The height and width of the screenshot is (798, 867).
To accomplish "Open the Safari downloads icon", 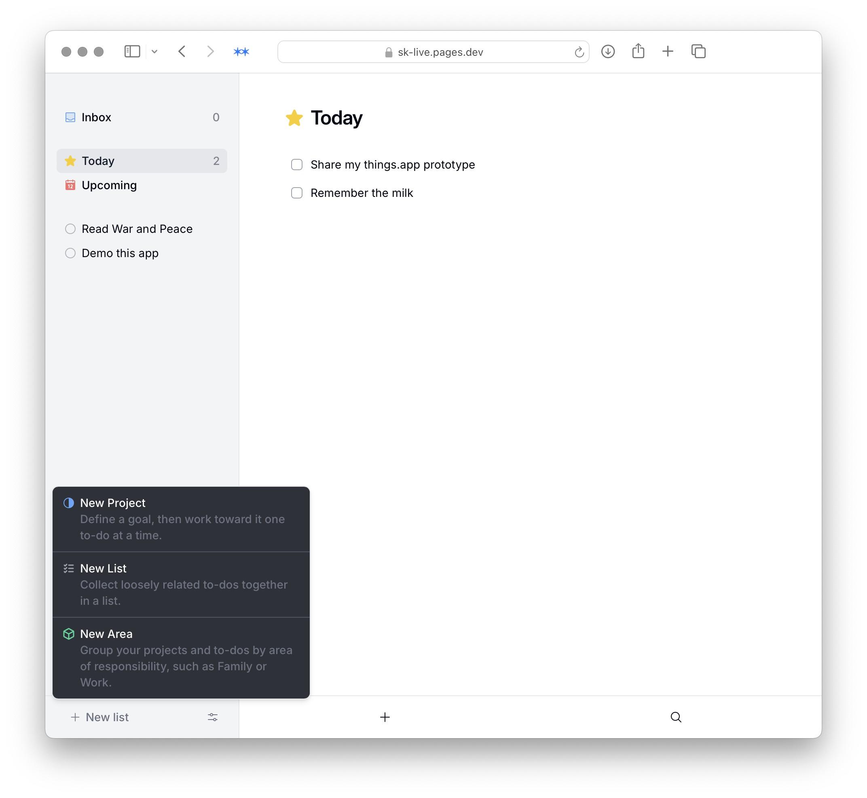I will pos(608,51).
